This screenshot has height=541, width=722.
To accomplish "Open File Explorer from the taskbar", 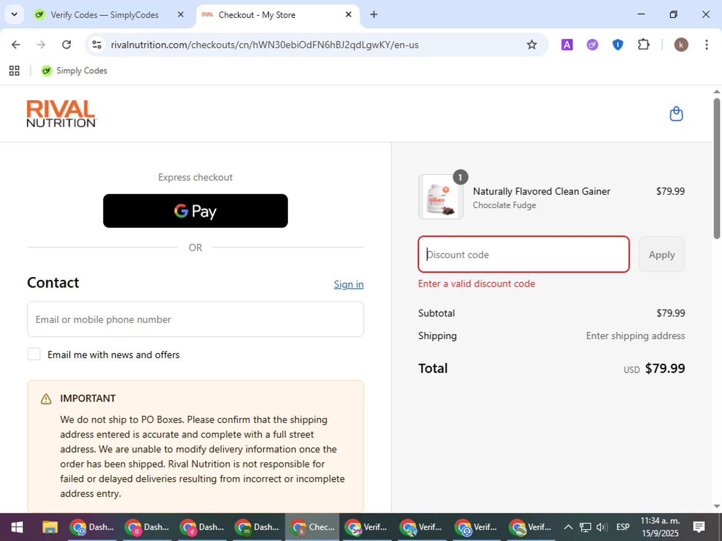I will point(50,527).
